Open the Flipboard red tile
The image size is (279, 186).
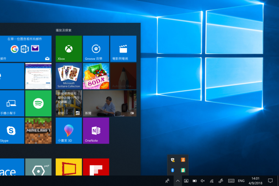click(x=96, y=167)
